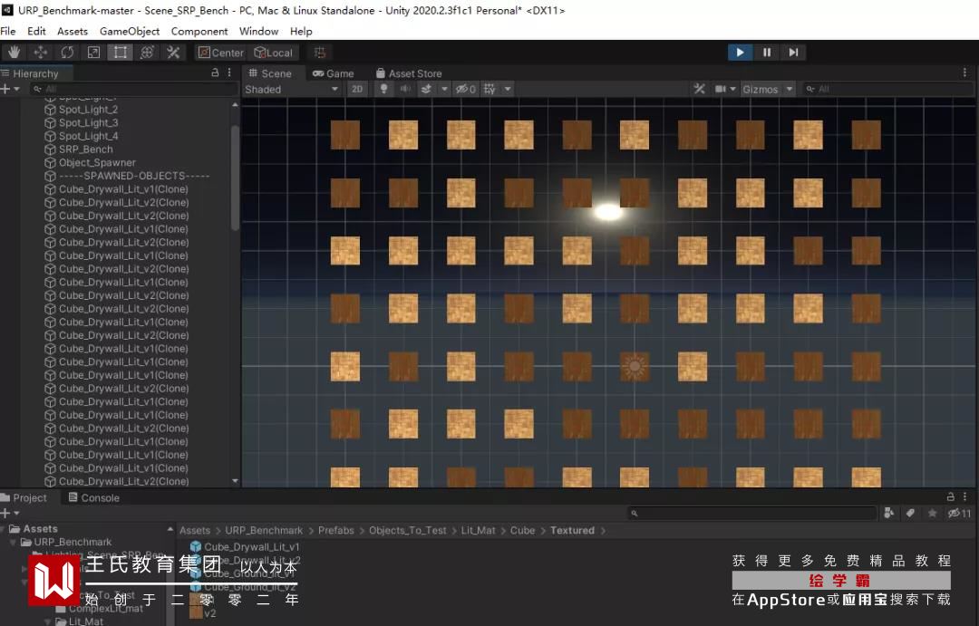Switch to the Game tab
Image resolution: width=979 pixels, height=626 pixels.
coord(334,73)
